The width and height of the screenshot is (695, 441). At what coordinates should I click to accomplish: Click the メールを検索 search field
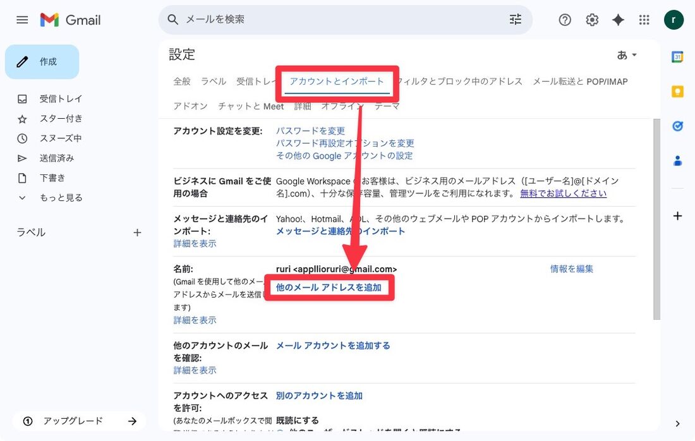(x=346, y=20)
